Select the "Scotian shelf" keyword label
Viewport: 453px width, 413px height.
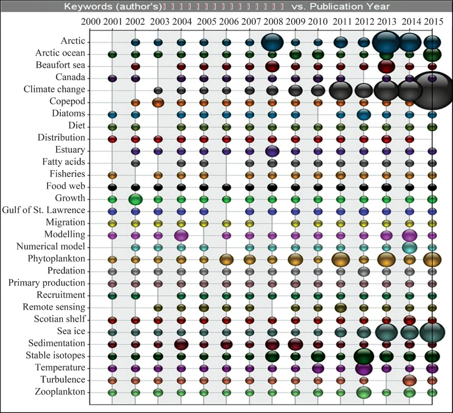pyautogui.click(x=59, y=319)
